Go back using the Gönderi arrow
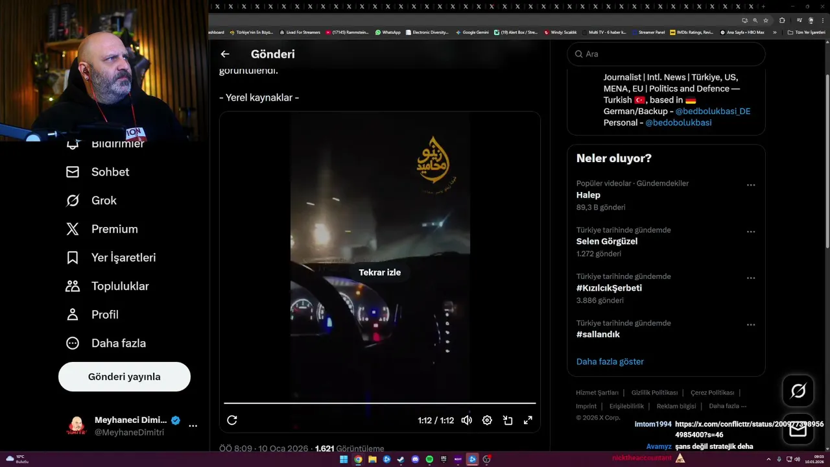The height and width of the screenshot is (467, 830). 225,54
